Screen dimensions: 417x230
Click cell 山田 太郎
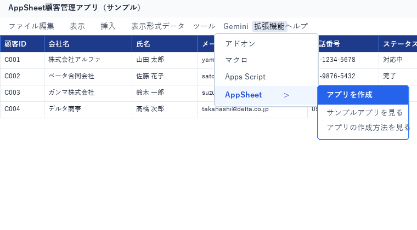165,60
